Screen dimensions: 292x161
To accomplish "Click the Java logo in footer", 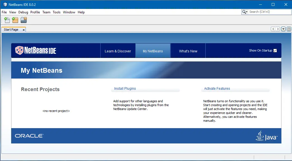I will point(266,136).
